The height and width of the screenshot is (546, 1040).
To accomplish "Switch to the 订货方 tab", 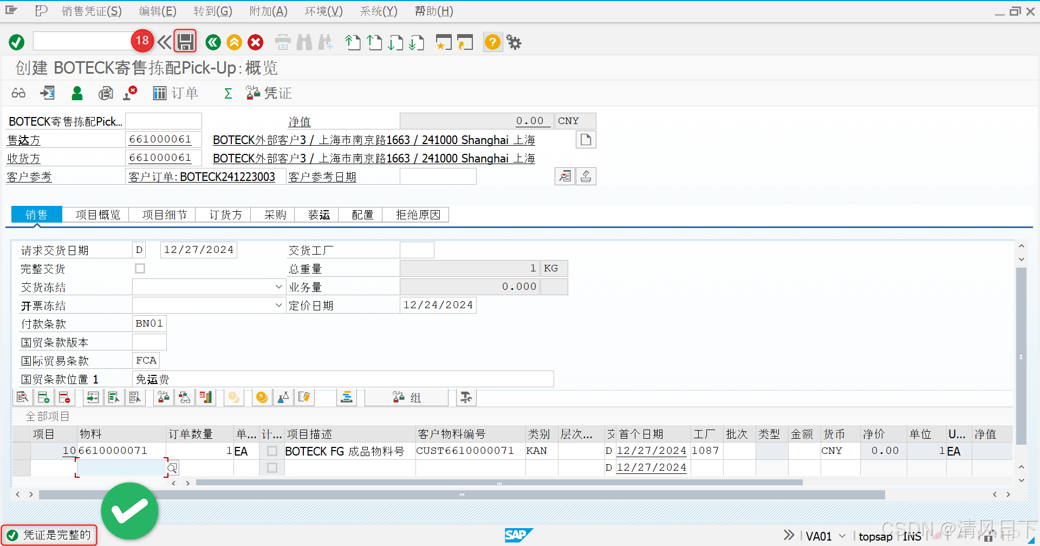I will (226, 215).
